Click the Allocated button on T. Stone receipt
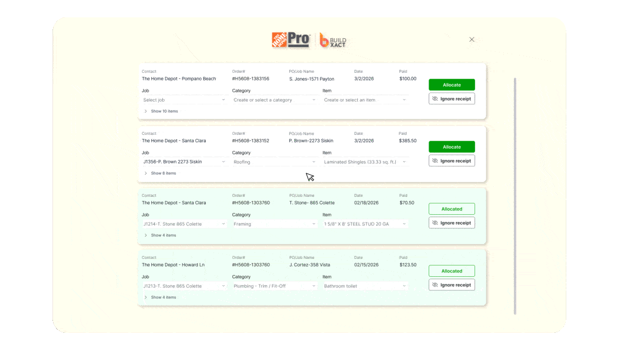Image resolution: width=620 pixels, height=349 pixels. pyautogui.click(x=451, y=208)
